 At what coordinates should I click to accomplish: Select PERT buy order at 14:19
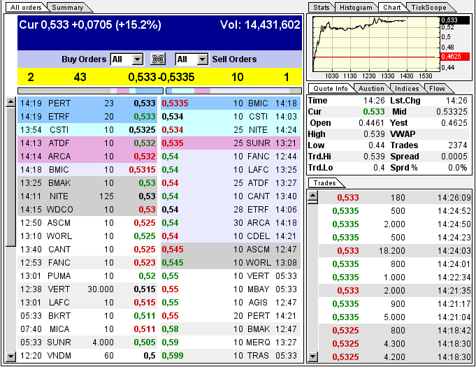click(x=87, y=103)
